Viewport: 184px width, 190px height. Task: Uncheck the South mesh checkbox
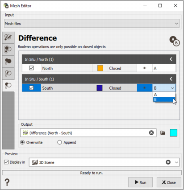coord(31,88)
